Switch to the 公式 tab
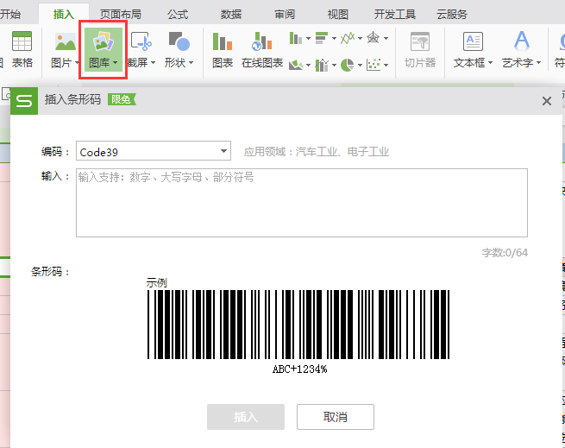Image resolution: width=565 pixels, height=448 pixels. coord(179,14)
